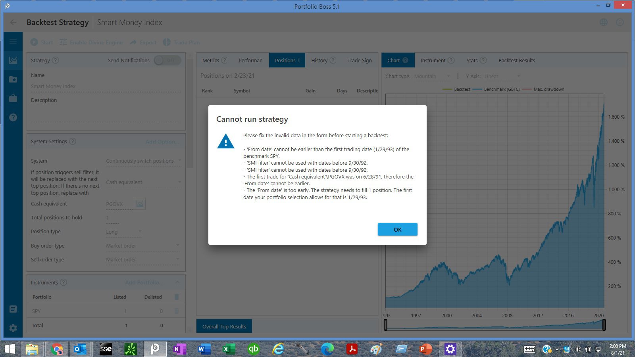Open Chrome from the taskbar
This screenshot has height=357, width=635.
tap(57, 349)
